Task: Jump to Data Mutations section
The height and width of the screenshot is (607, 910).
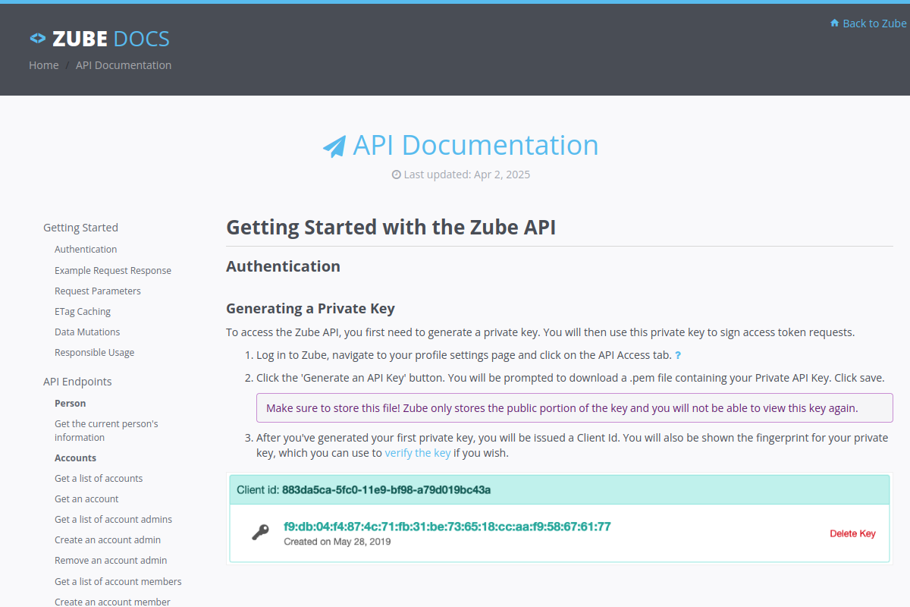Action: coord(87,332)
